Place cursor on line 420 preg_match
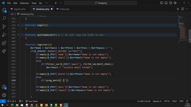 tap(53, 81)
